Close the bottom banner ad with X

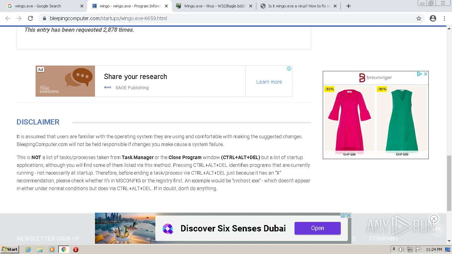coord(349,215)
